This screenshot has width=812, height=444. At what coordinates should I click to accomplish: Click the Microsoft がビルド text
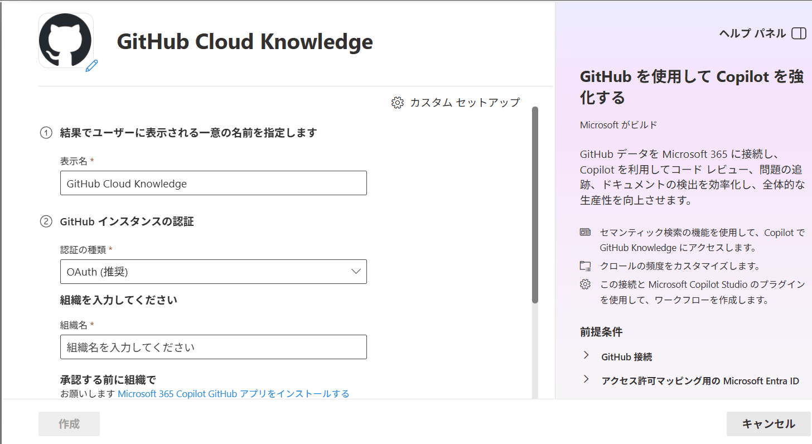[x=618, y=125]
